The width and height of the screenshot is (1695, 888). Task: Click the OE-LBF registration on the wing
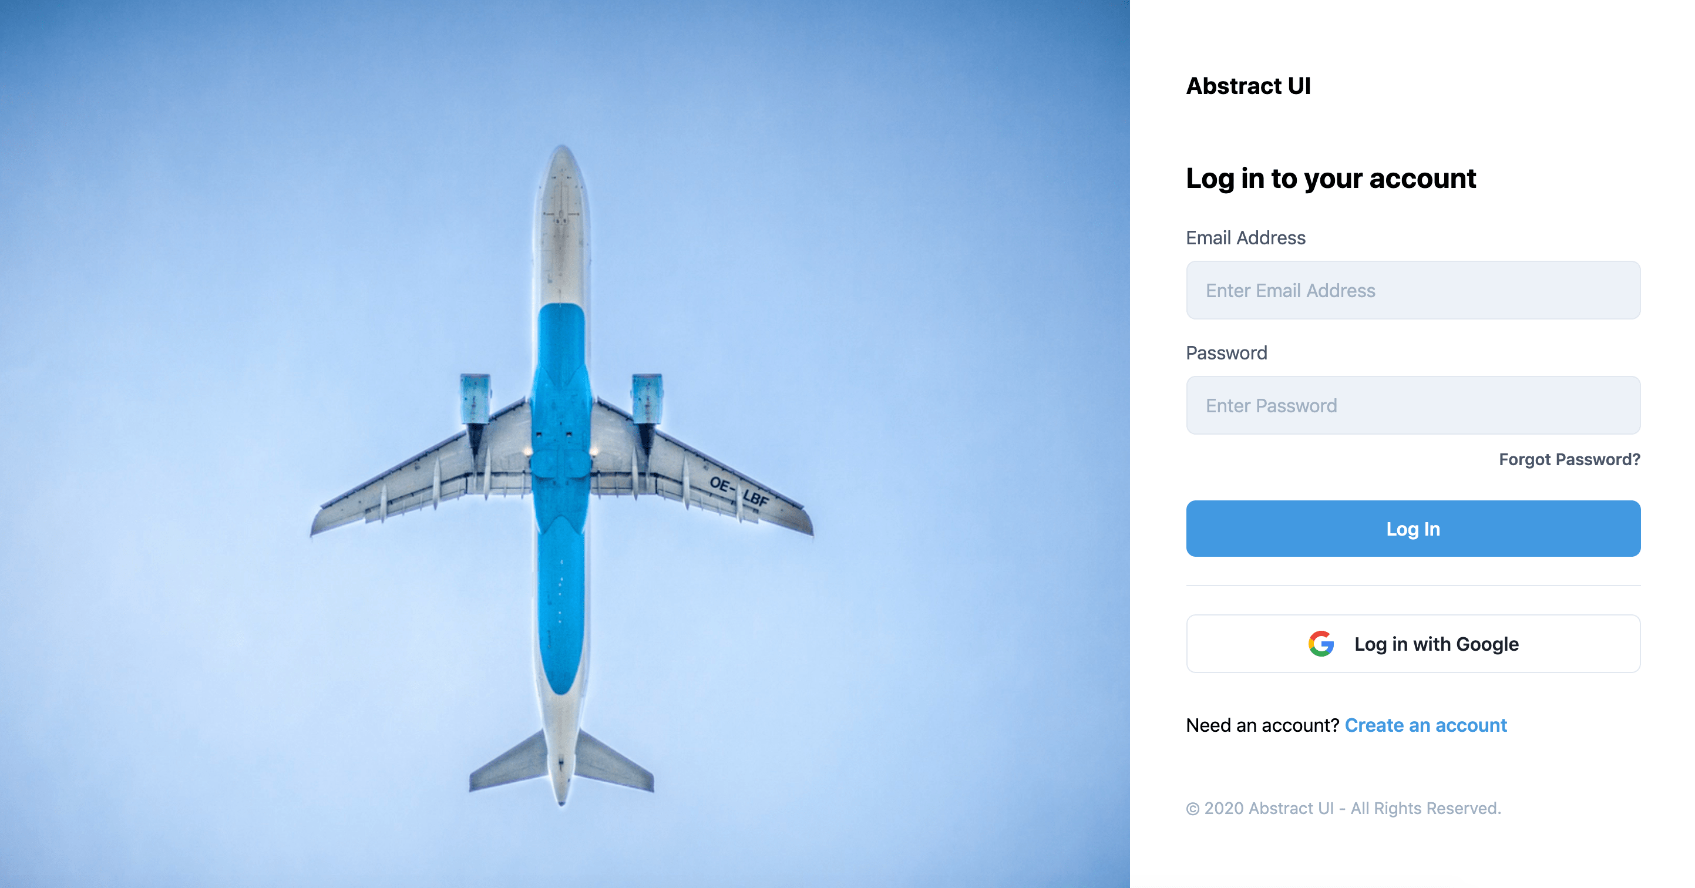[x=738, y=491]
